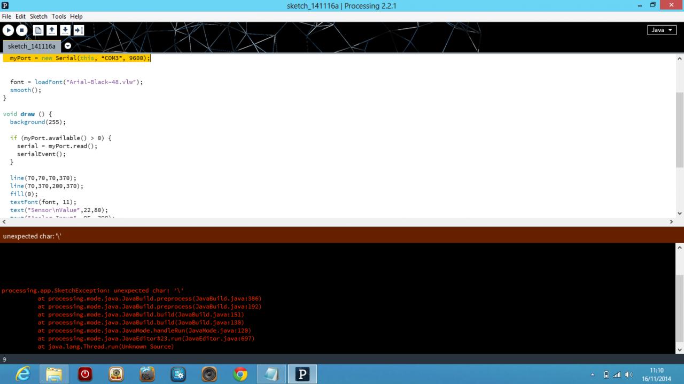Show hidden system tray icons
This screenshot has width=684, height=384.
(592, 374)
